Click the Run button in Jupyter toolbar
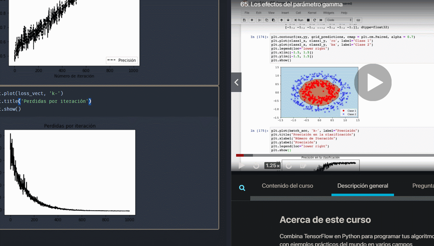 [x=299, y=20]
